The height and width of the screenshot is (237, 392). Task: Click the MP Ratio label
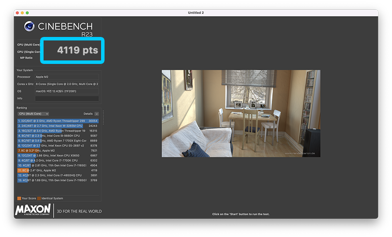(x=26, y=58)
